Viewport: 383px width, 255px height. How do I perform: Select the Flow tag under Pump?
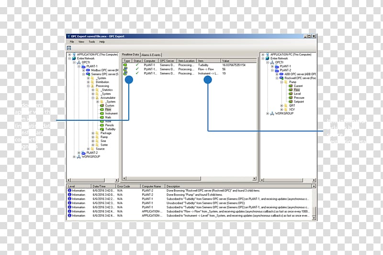coord(297,90)
